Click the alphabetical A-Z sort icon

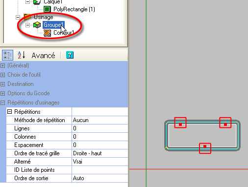click(22, 55)
